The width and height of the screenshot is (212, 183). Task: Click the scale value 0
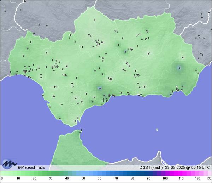[x=2, y=178]
